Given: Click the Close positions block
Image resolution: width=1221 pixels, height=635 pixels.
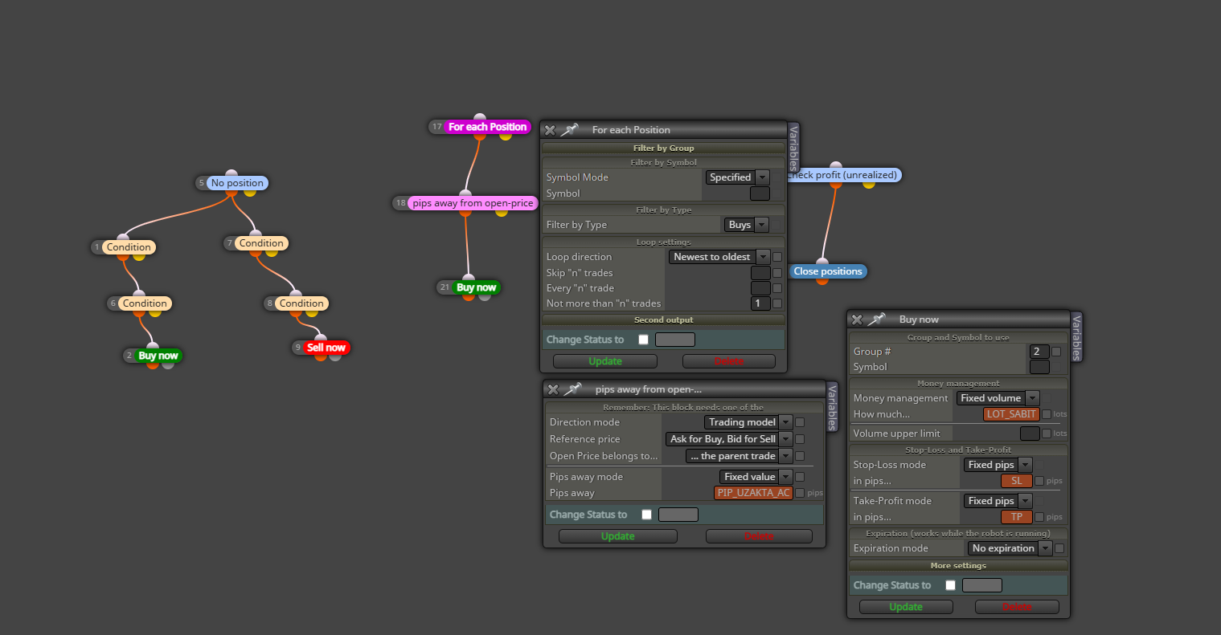Looking at the screenshot, I should tap(828, 271).
